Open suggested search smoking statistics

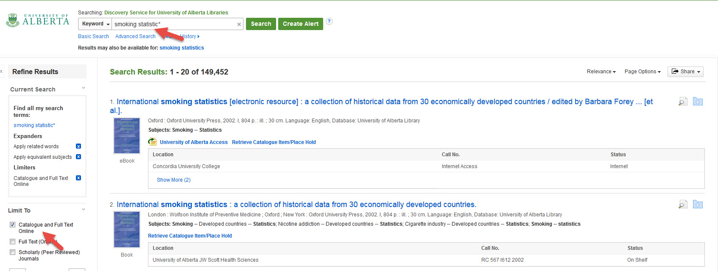[182, 48]
